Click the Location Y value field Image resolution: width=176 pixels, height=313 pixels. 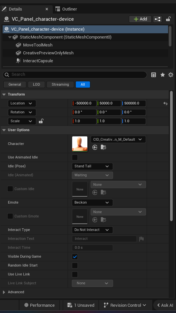[109, 103]
